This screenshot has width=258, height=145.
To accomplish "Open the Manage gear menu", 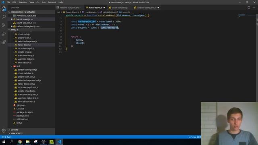I will [4, 130].
